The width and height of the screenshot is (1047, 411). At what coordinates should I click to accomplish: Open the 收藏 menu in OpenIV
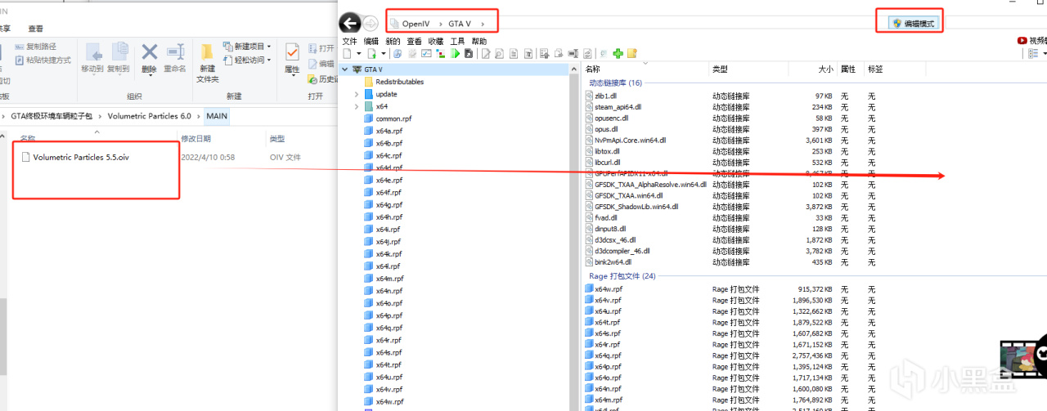[x=436, y=41]
